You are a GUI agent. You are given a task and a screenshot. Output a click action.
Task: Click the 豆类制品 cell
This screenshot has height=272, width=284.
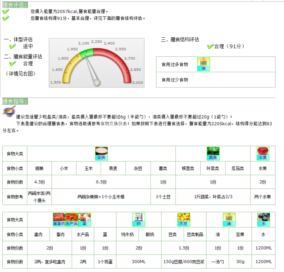[x=195, y=235]
